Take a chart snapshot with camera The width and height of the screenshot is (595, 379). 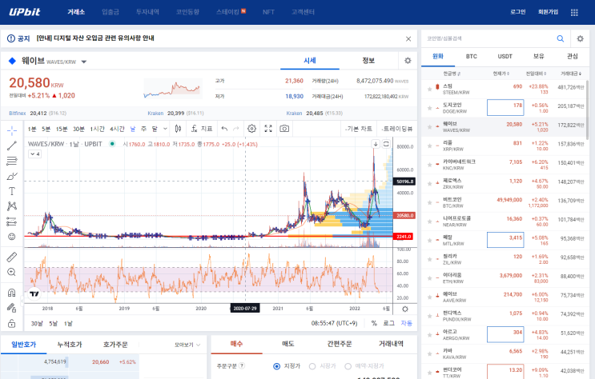[284, 129]
